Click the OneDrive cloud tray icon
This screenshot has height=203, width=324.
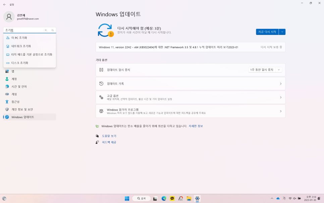point(278,198)
